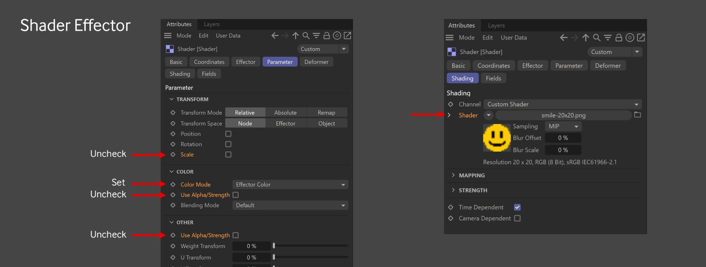This screenshot has width=706, height=267.
Task: Open the Shading tab in the right panel
Action: (x=462, y=78)
